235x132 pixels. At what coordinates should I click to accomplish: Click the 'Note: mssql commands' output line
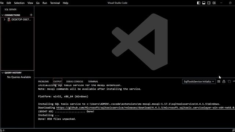[90, 89]
